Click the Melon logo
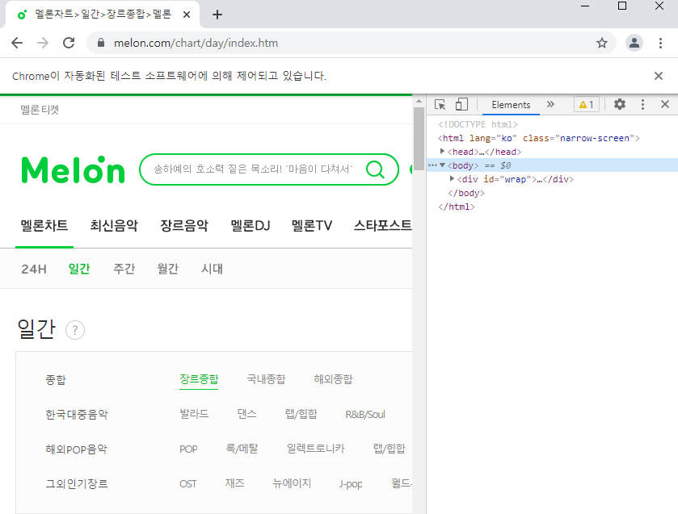 tap(73, 169)
